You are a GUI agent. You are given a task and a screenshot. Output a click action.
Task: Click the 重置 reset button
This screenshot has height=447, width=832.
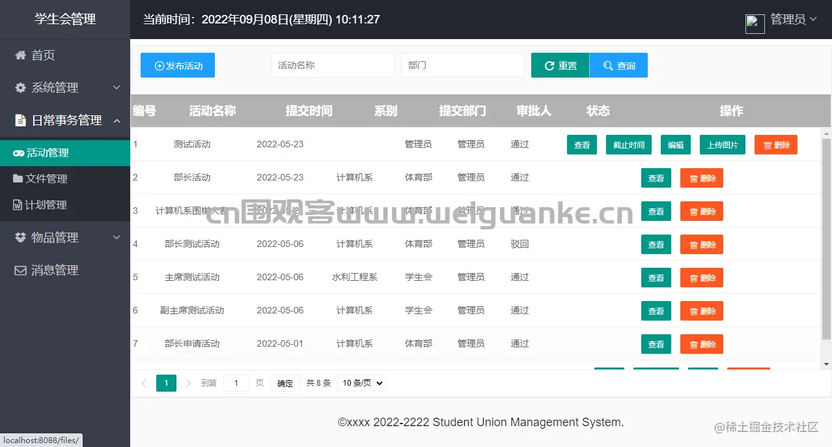[x=561, y=65]
